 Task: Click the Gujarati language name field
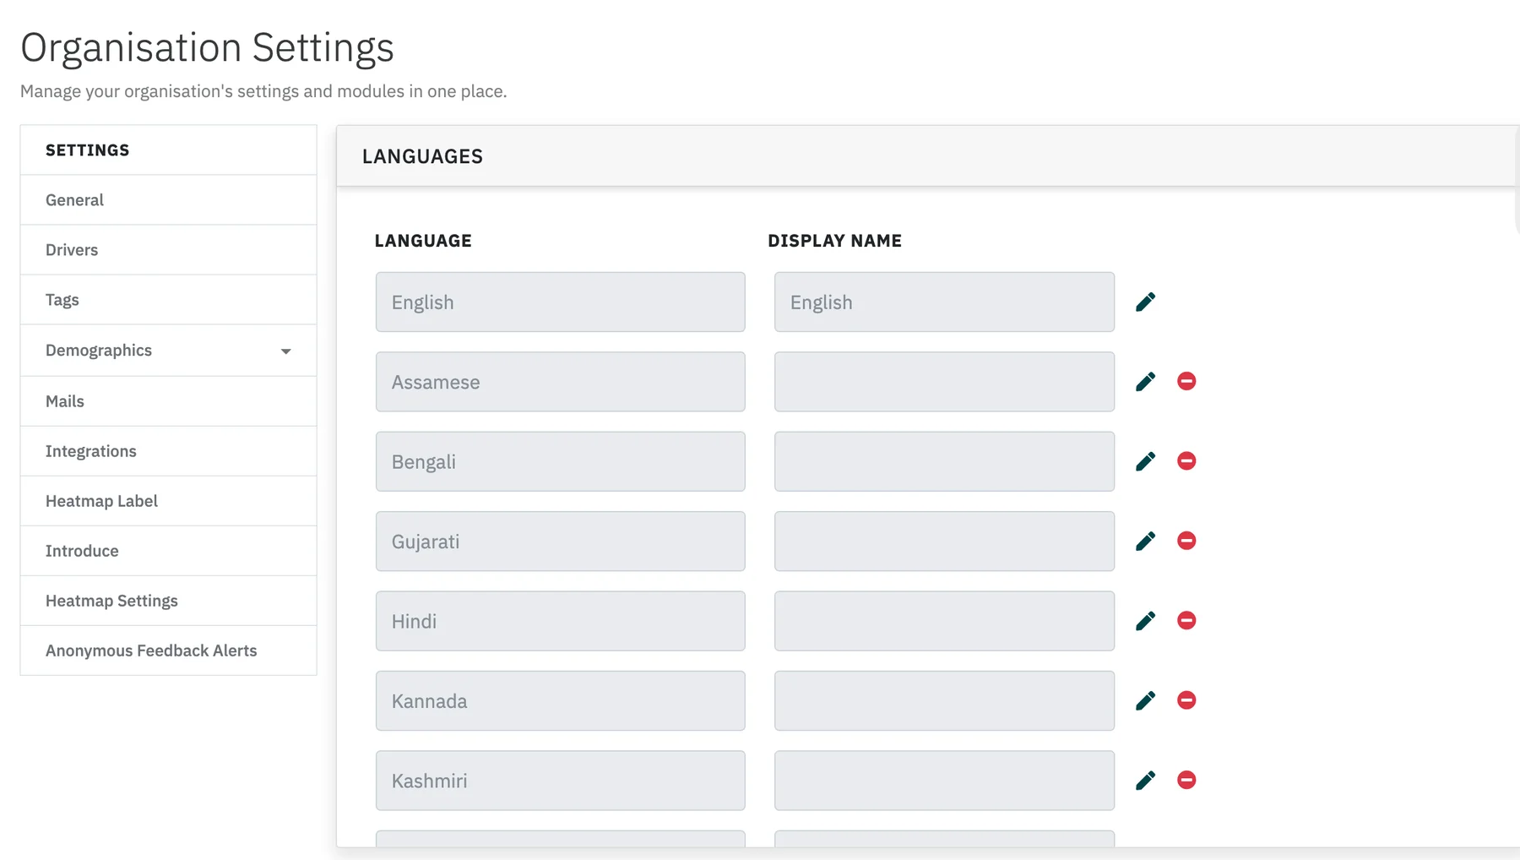click(x=560, y=541)
